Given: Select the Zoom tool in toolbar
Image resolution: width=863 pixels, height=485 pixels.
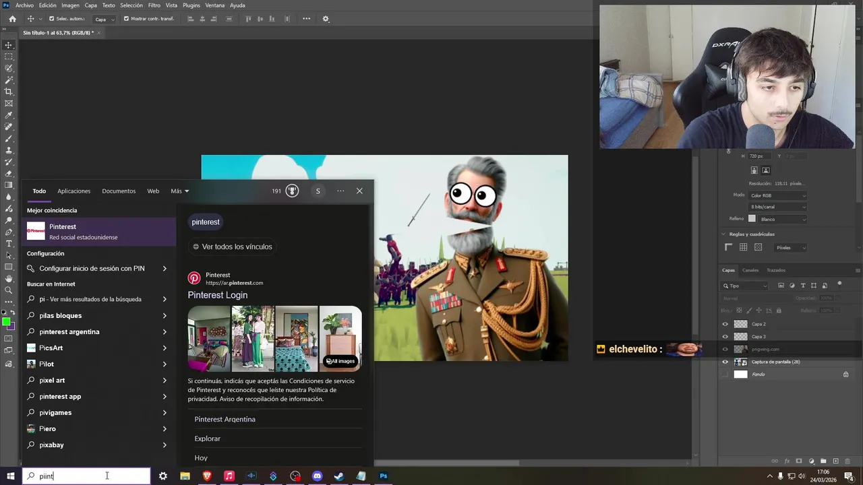Looking at the screenshot, I should (9, 290).
